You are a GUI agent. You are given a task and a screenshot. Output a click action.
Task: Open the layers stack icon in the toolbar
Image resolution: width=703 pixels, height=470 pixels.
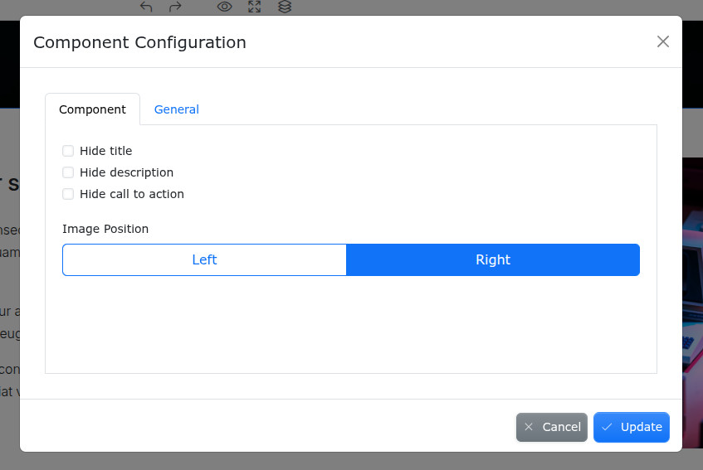[x=285, y=7]
